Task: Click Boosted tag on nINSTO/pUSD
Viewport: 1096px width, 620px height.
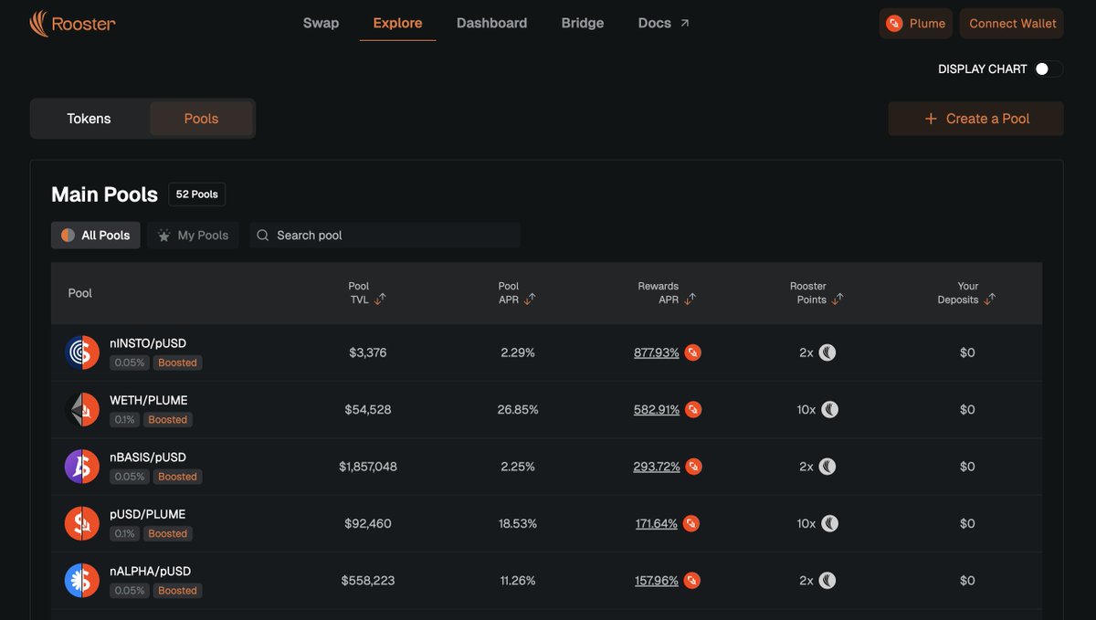Action: click(177, 363)
